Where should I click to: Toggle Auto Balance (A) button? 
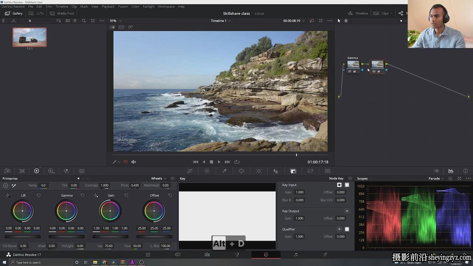pyautogui.click(x=6, y=185)
